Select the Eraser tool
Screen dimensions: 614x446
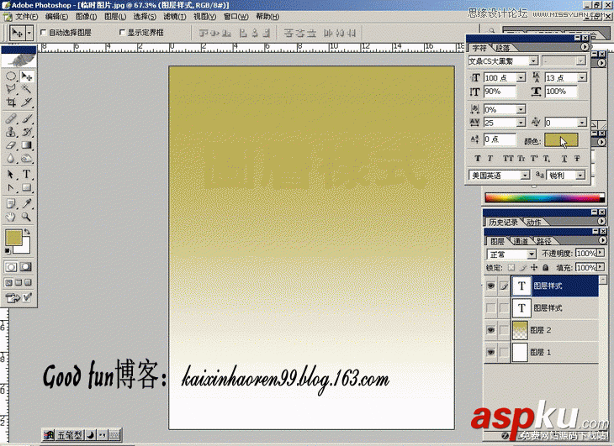click(x=11, y=145)
